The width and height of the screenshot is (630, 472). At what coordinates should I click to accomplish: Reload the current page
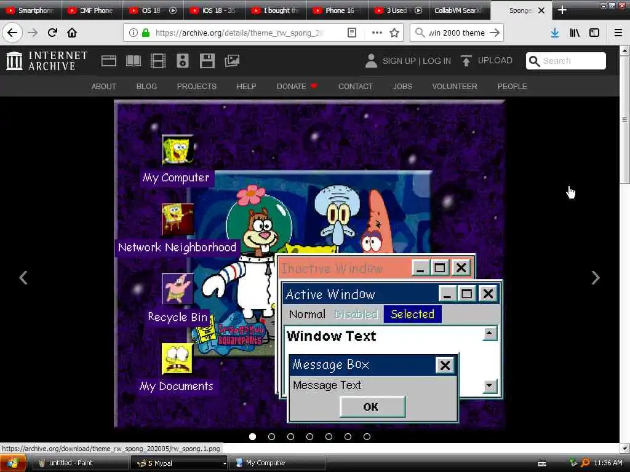click(52, 33)
